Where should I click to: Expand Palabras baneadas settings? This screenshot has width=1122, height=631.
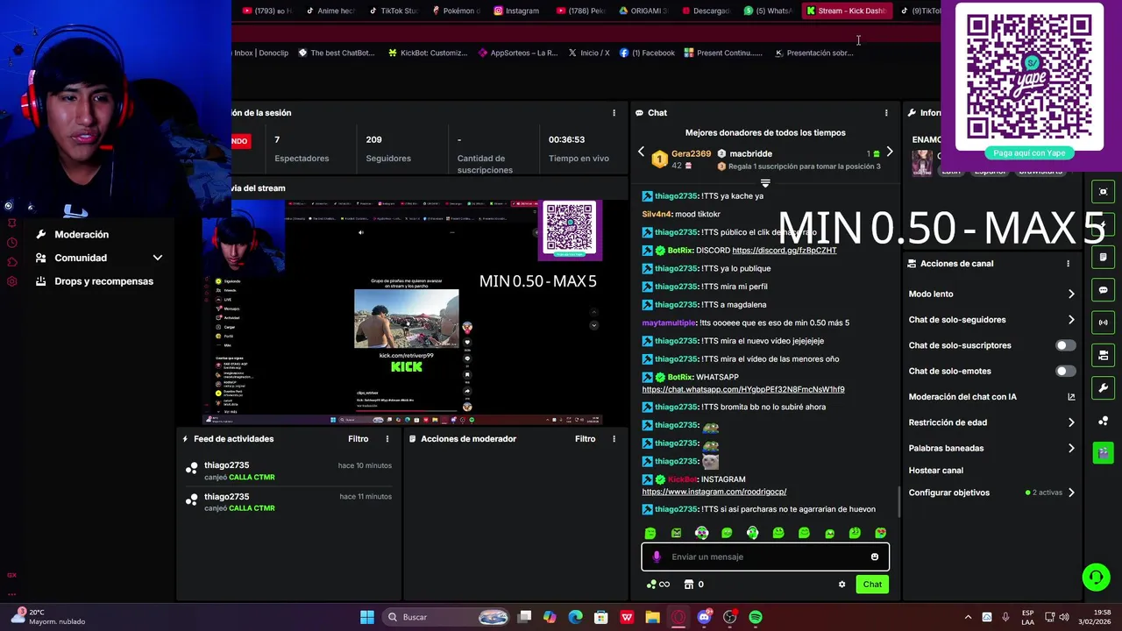(1071, 448)
